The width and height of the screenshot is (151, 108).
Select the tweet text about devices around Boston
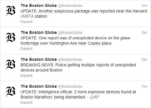78,68
